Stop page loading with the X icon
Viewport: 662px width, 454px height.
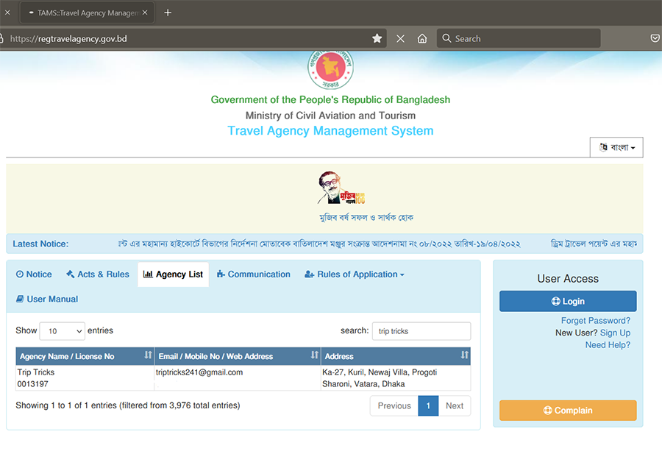click(x=400, y=38)
